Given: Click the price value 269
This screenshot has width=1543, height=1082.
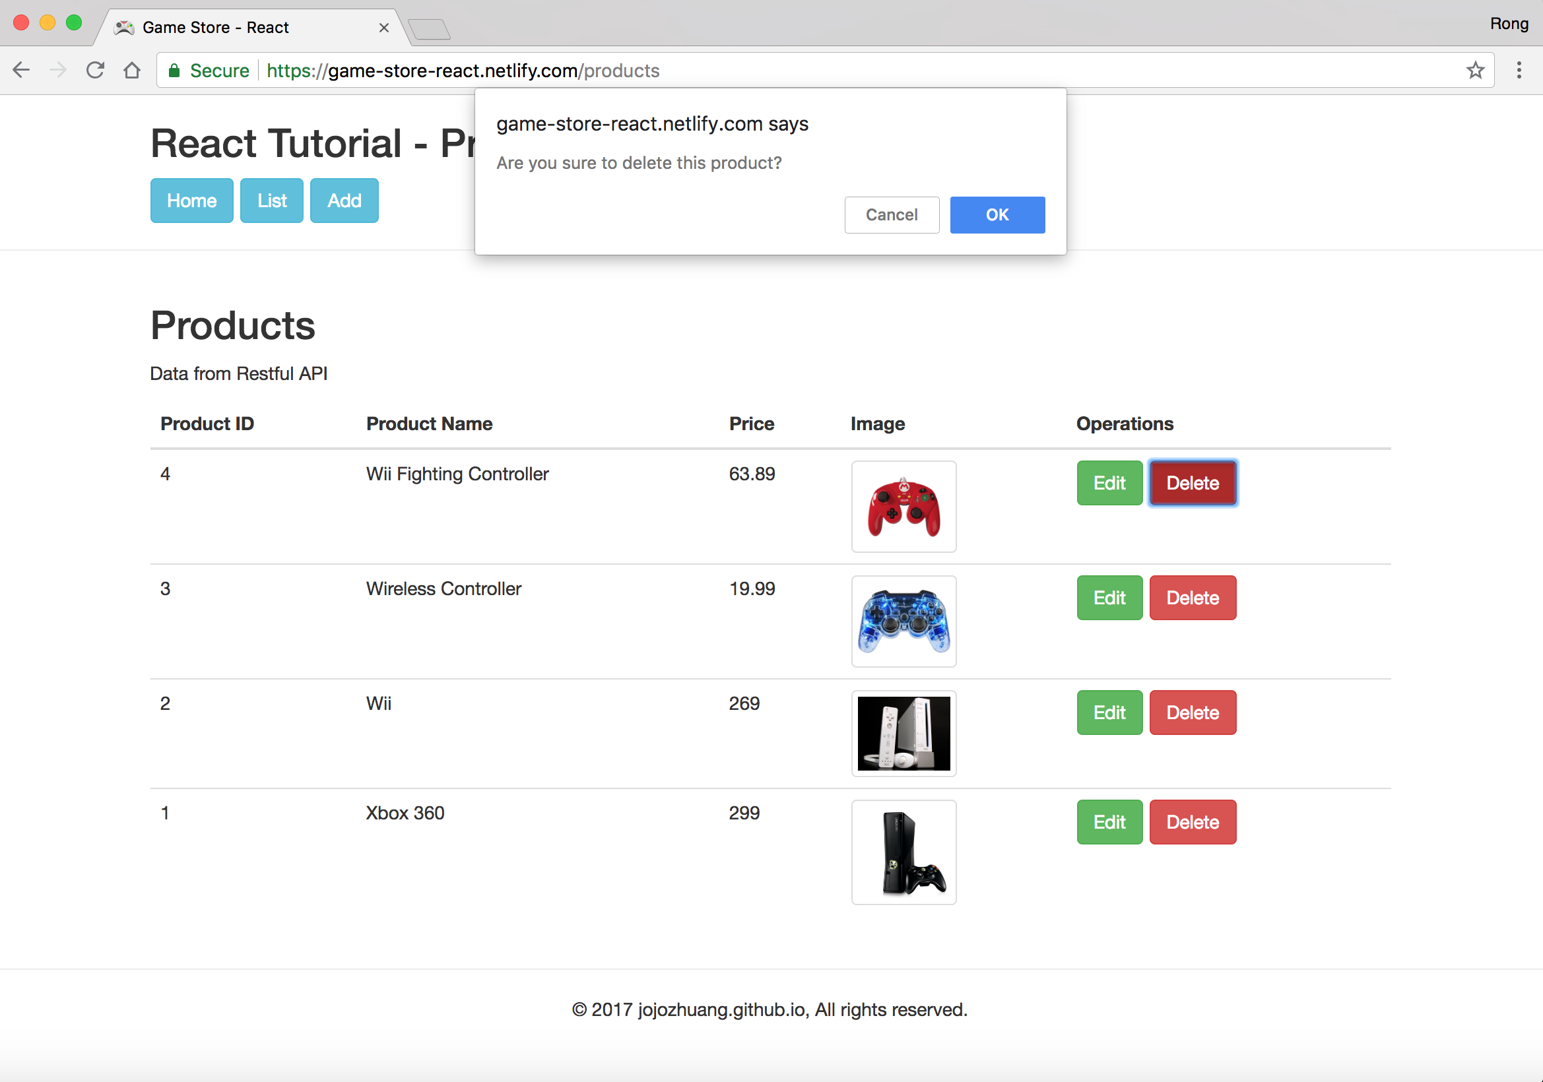Looking at the screenshot, I should point(744,704).
